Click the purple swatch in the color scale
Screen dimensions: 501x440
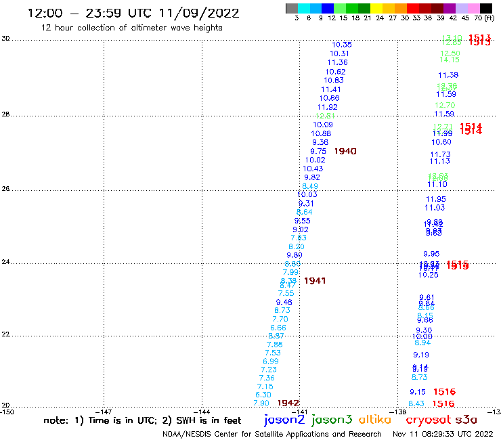[450, 9]
